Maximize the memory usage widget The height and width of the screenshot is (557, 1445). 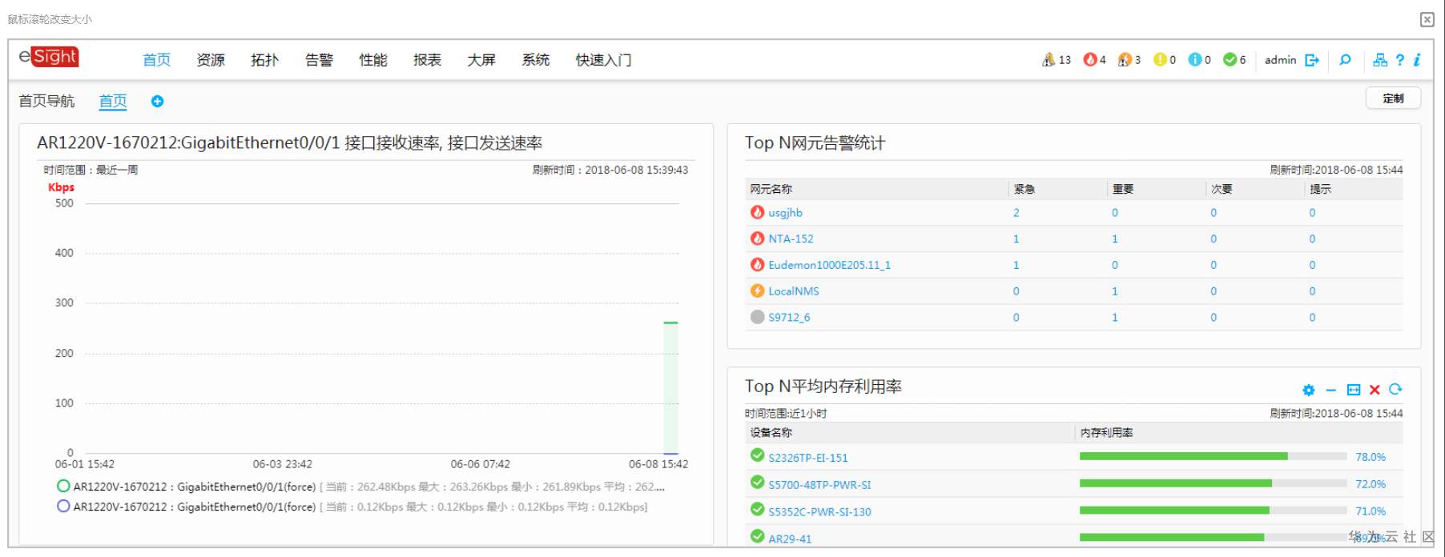pyautogui.click(x=1354, y=390)
